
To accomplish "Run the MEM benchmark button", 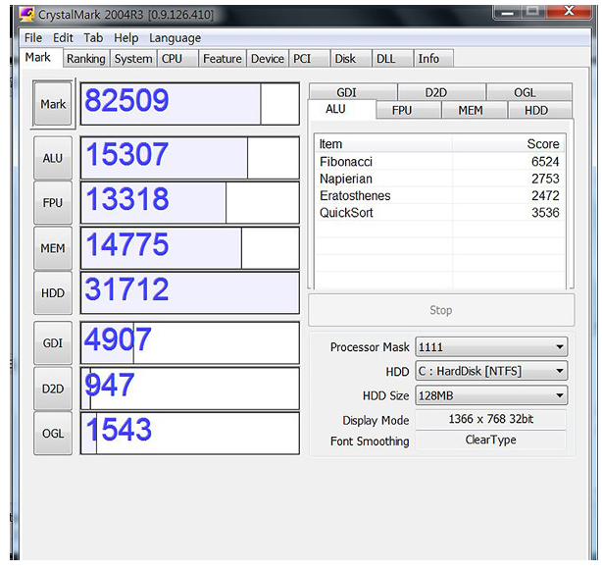I will tap(53, 248).
